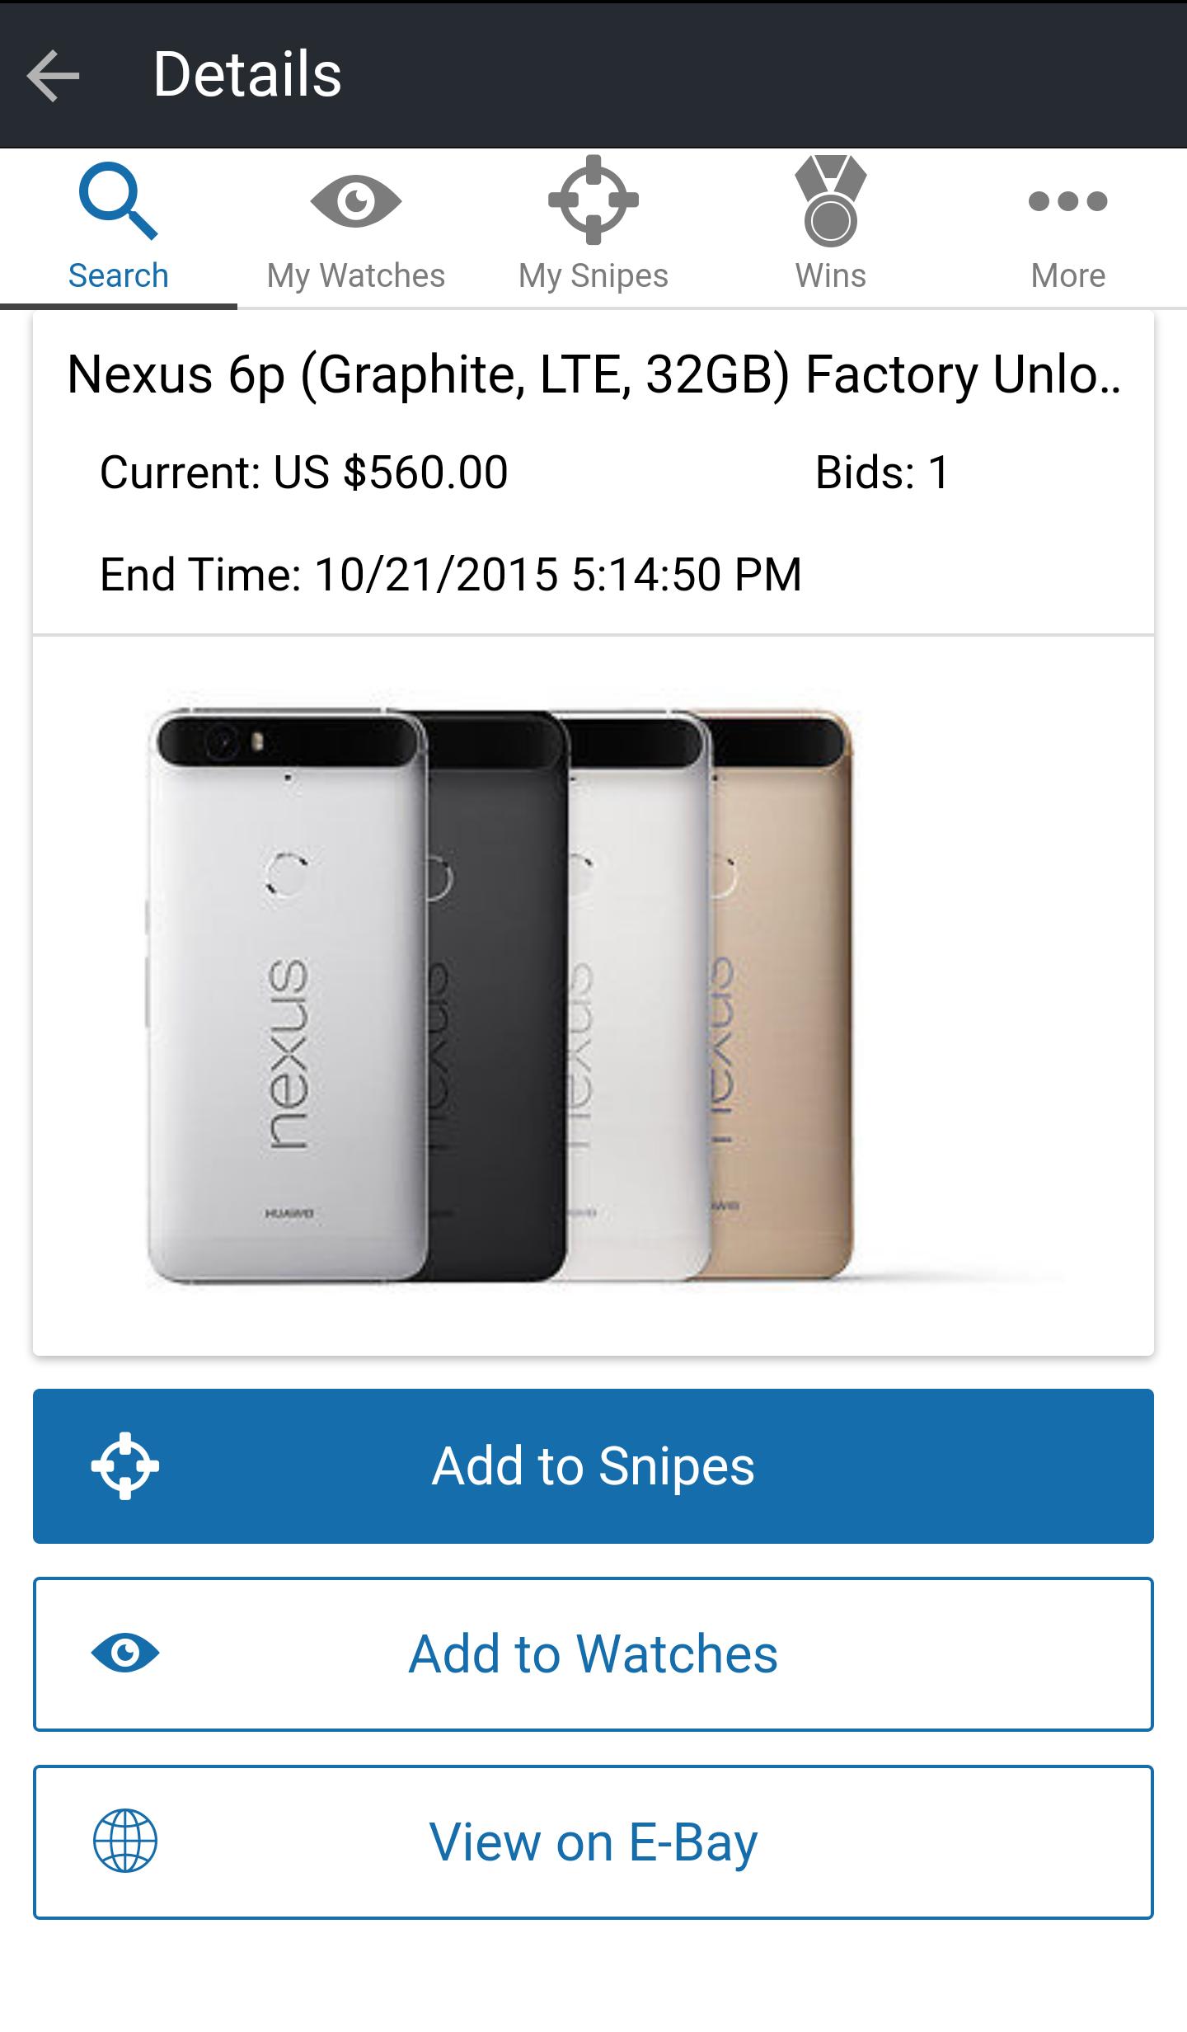Open the Wins medal icon
This screenshot has height=2032, width=1187.
[831, 201]
